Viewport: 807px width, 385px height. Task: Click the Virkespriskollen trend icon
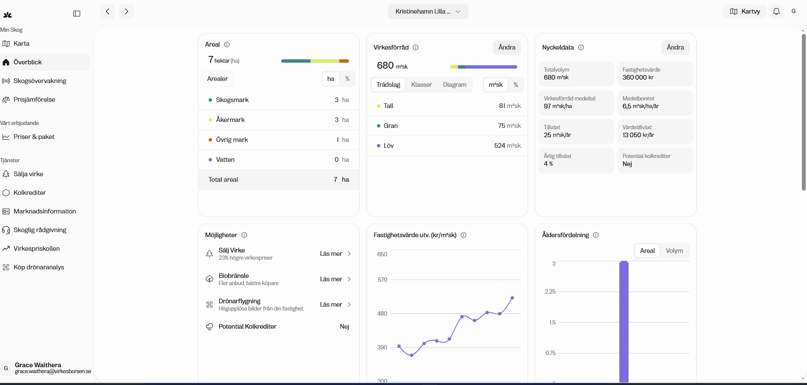tap(6, 249)
